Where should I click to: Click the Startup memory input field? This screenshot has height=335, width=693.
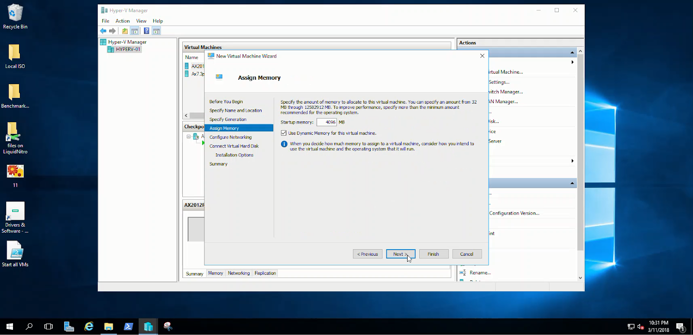[327, 122]
